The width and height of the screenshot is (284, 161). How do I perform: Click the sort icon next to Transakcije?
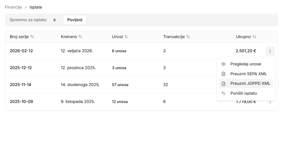coord(188,37)
